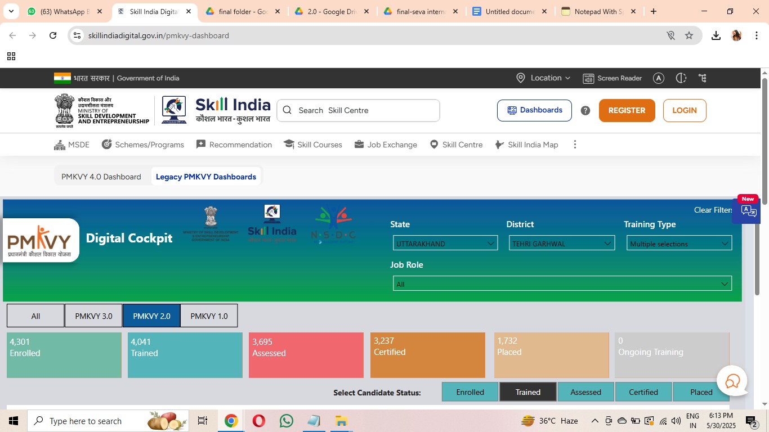Click the Screen Reader icon
Screen dimensions: 769x432
(588, 78)
